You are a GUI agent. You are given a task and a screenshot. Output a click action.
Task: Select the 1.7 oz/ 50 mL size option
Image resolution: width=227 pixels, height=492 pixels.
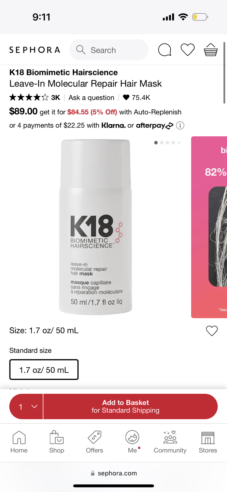click(44, 370)
